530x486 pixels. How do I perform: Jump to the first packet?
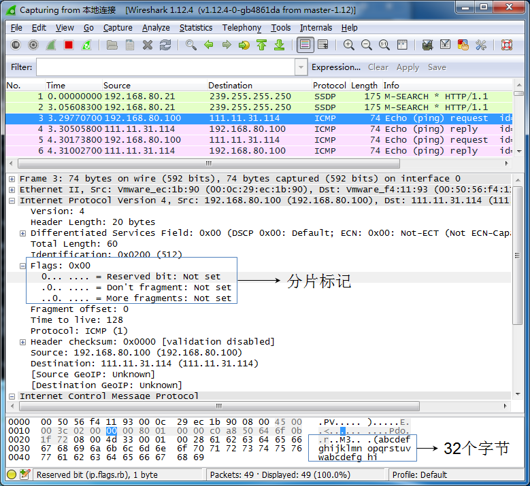pyautogui.click(x=262, y=45)
